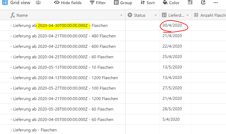Open the Group options
Image resolution: width=226 pixels, height=134 pixels.
click(x=123, y=3)
